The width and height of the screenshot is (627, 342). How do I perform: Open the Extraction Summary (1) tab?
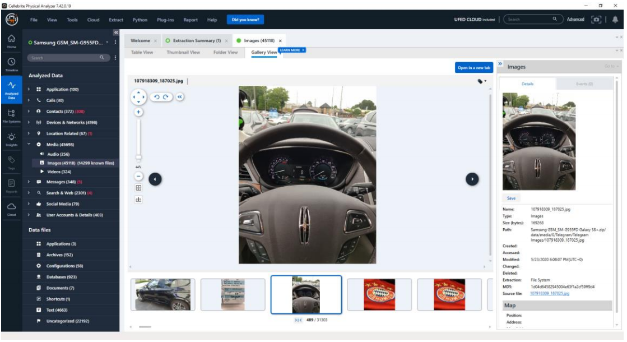(196, 40)
